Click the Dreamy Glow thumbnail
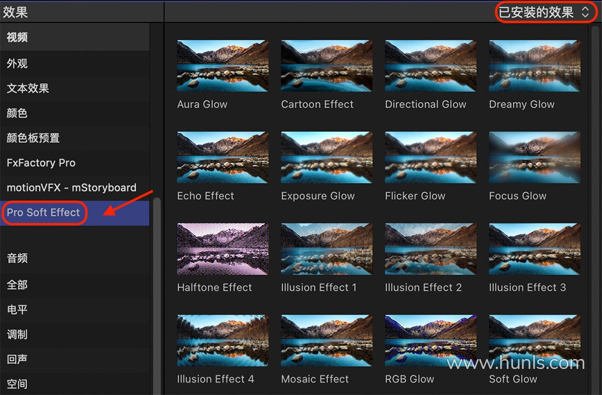 (535, 66)
